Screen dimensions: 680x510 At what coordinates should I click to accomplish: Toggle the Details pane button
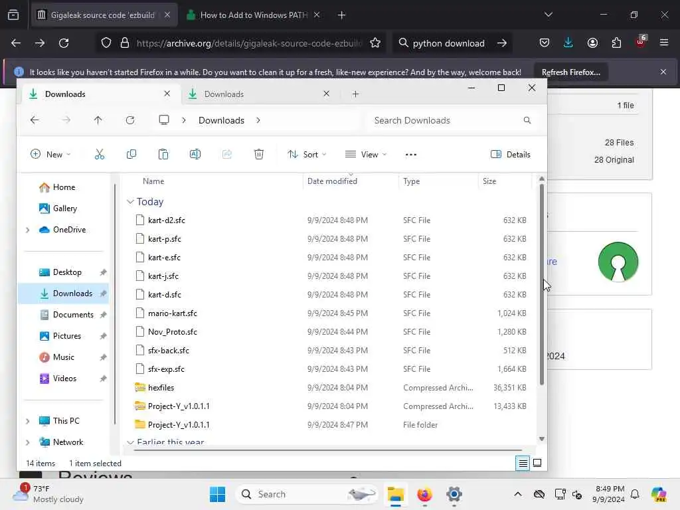pyautogui.click(x=511, y=154)
